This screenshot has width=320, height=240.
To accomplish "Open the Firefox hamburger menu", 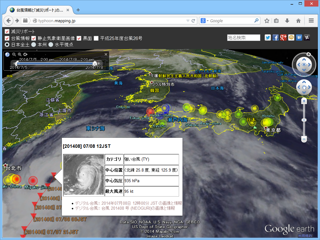I will click(311, 21).
